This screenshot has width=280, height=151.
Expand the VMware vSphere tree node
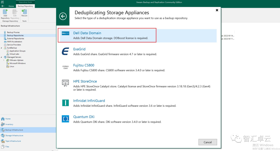[3, 60]
